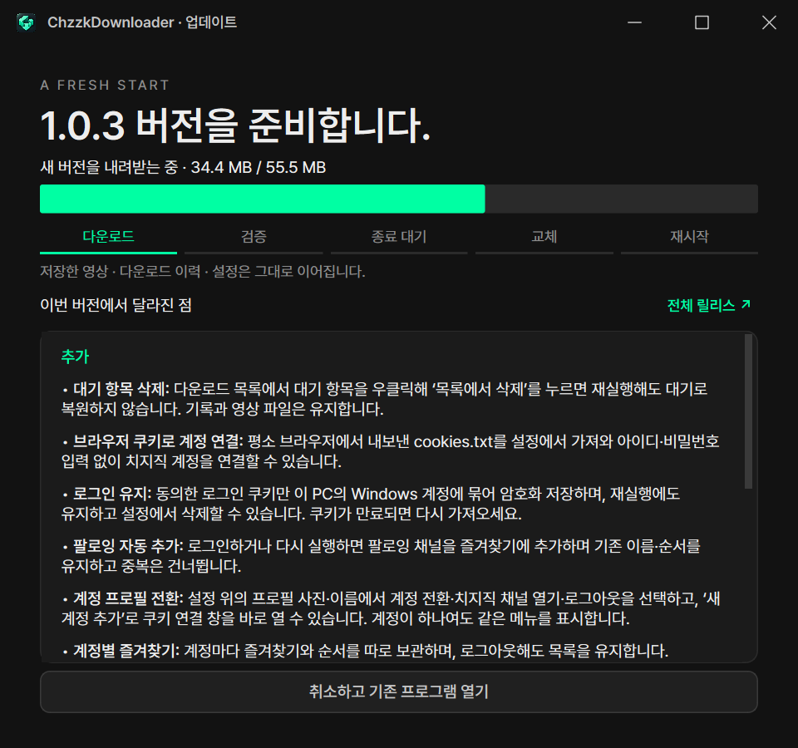Click the 이번 버전에서 달라진 점 heading
Viewport: 798px width, 748px height.
116,305
